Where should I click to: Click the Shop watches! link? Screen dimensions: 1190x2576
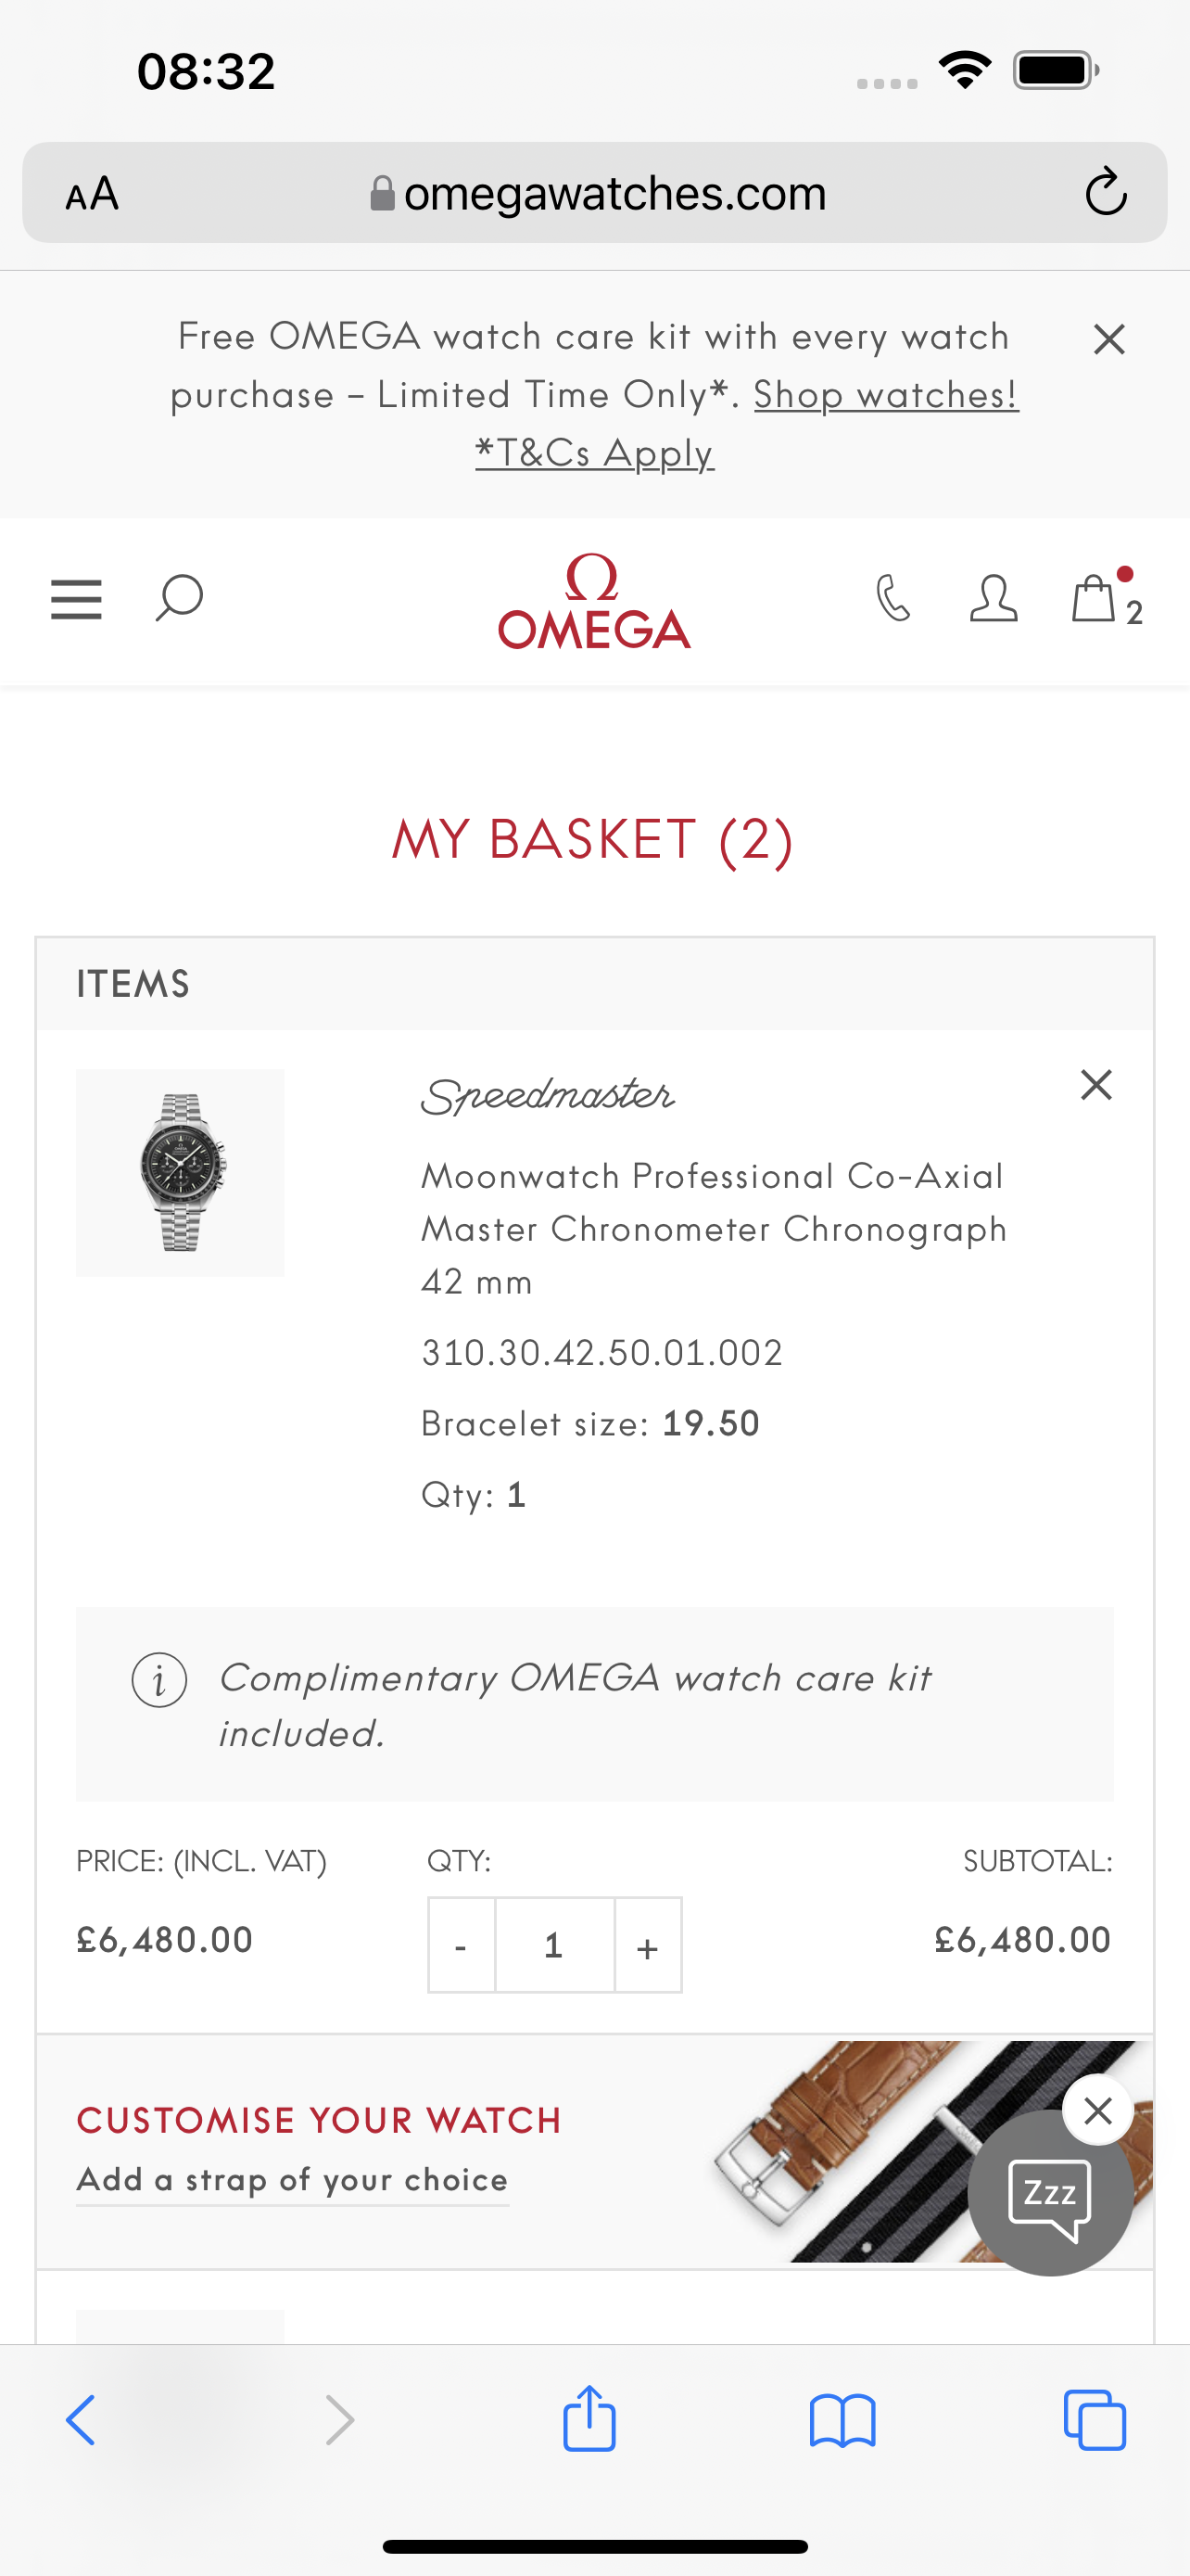coord(886,395)
